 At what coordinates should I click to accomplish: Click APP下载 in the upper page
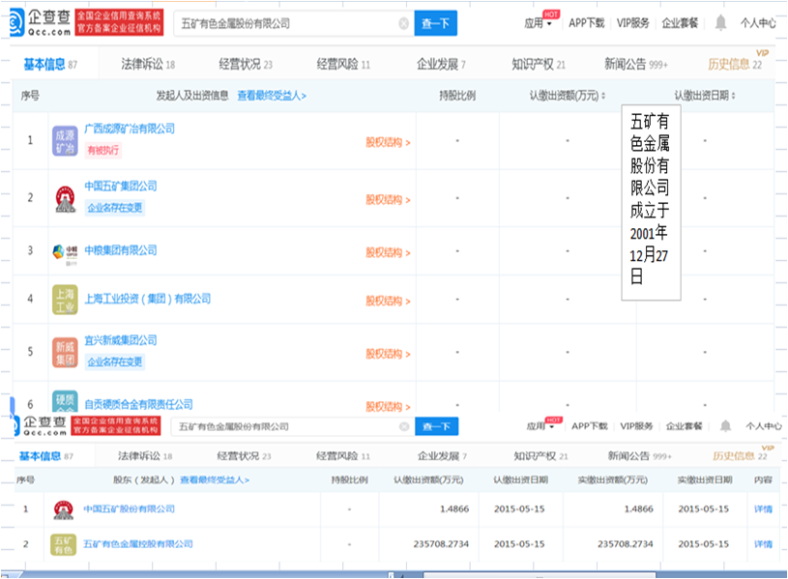[587, 23]
